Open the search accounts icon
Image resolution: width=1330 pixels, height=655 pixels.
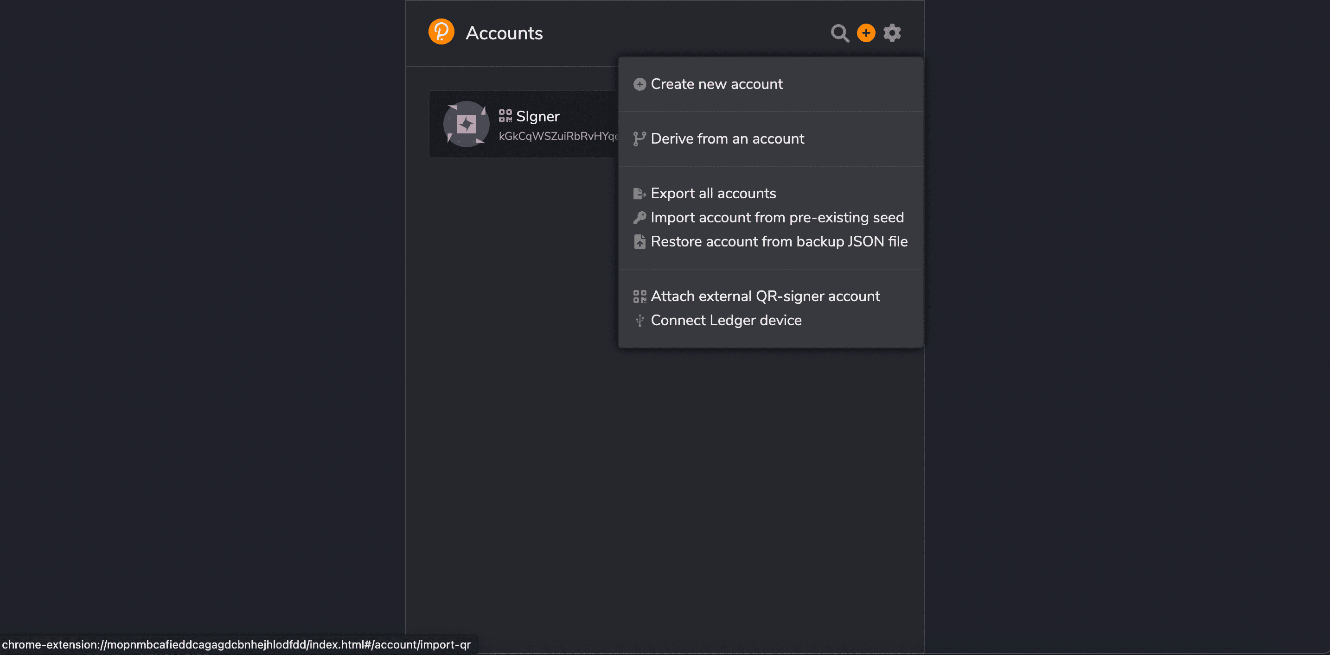coord(839,33)
